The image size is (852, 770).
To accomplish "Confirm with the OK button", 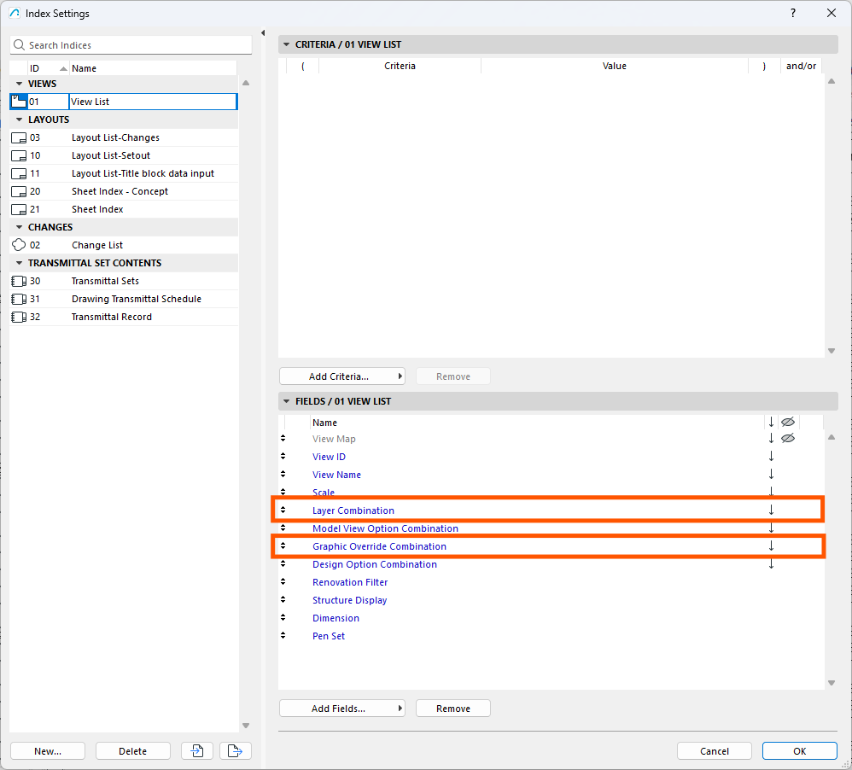I will pos(799,750).
